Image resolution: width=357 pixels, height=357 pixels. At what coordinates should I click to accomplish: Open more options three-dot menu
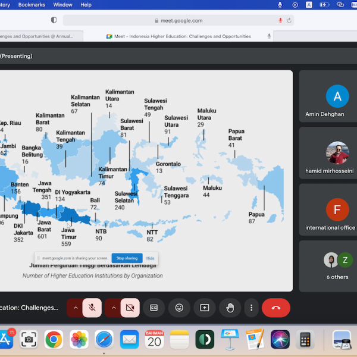[x=252, y=308]
